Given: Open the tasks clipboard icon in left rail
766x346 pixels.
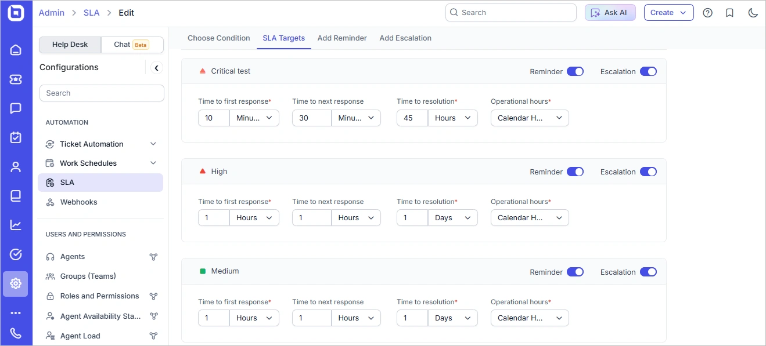Looking at the screenshot, I should pyautogui.click(x=16, y=137).
